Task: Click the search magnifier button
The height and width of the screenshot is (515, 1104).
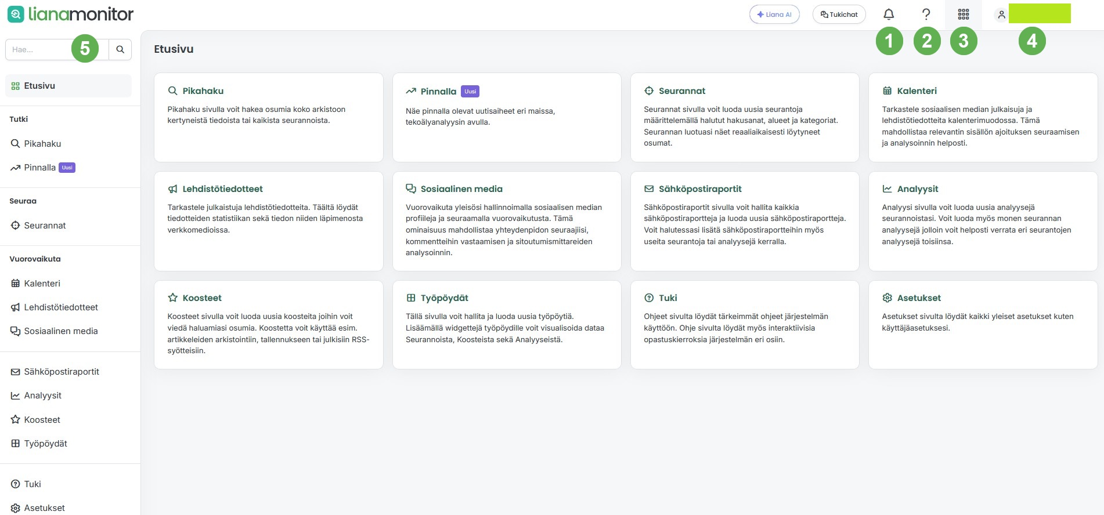Action: tap(120, 50)
